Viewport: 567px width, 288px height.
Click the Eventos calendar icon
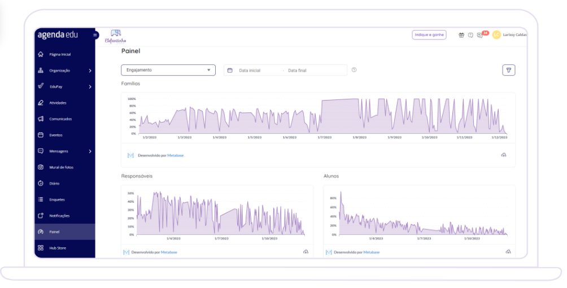point(41,135)
